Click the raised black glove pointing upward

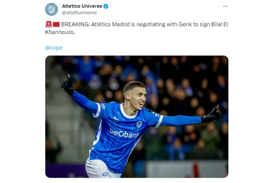pos(68,85)
